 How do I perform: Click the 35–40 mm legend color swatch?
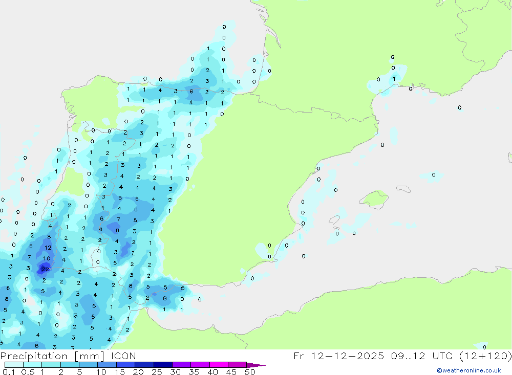pyautogui.click(x=200, y=365)
